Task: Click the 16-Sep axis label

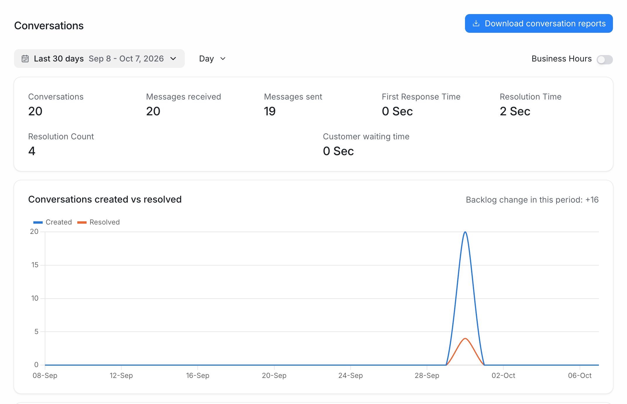Action: [x=197, y=375]
